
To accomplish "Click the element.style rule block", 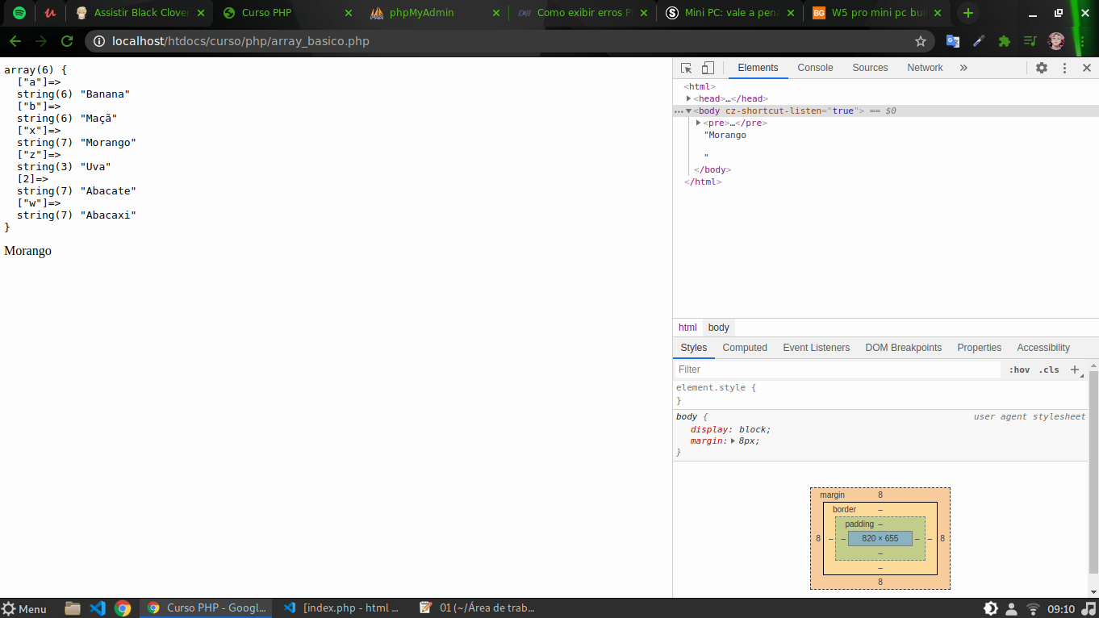I will click(880, 394).
